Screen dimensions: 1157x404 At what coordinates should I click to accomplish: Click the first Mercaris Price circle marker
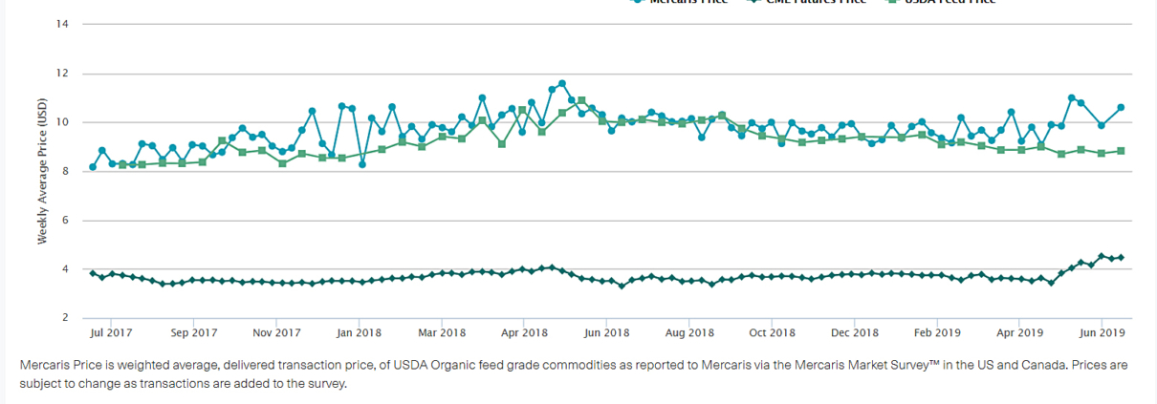coord(93,167)
